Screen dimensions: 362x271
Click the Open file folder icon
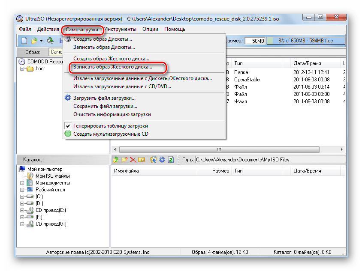tap(34, 41)
